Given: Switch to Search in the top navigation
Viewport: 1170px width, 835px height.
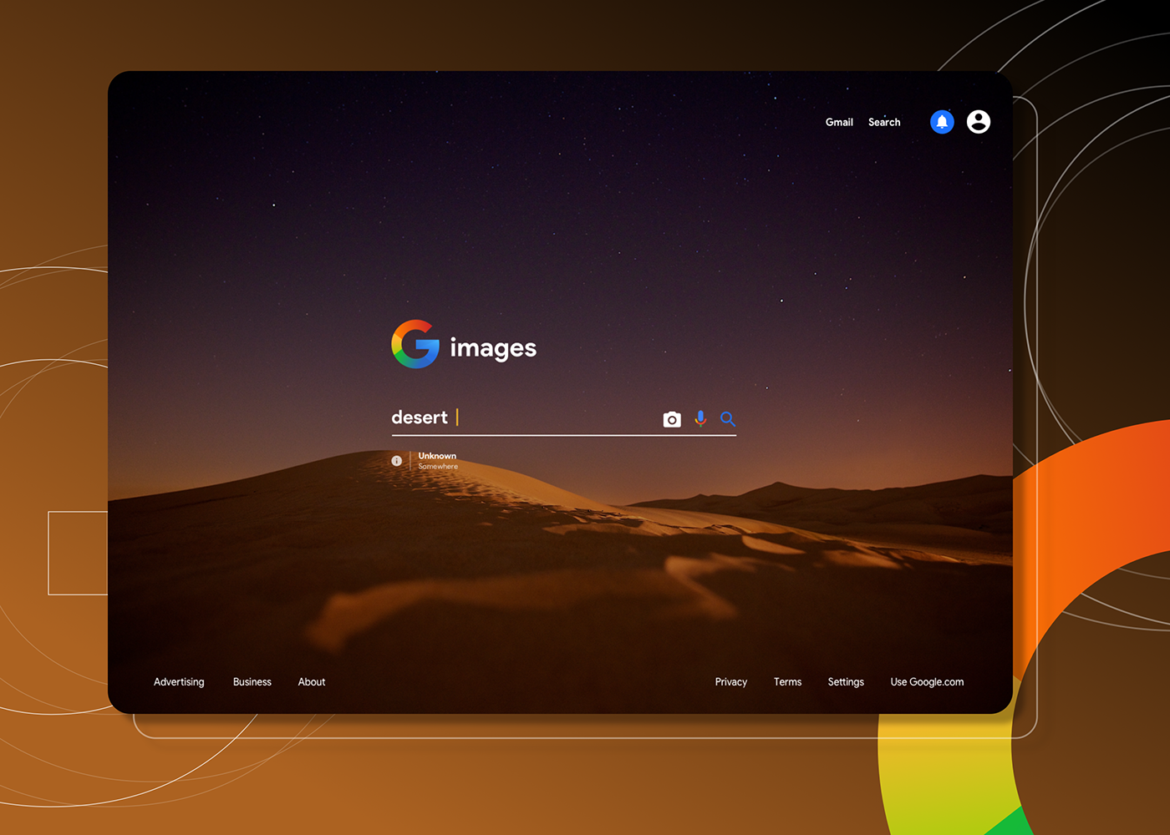Looking at the screenshot, I should pyautogui.click(x=884, y=122).
